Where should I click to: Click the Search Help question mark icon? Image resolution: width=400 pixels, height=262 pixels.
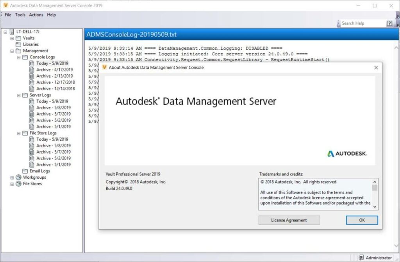[389, 23]
